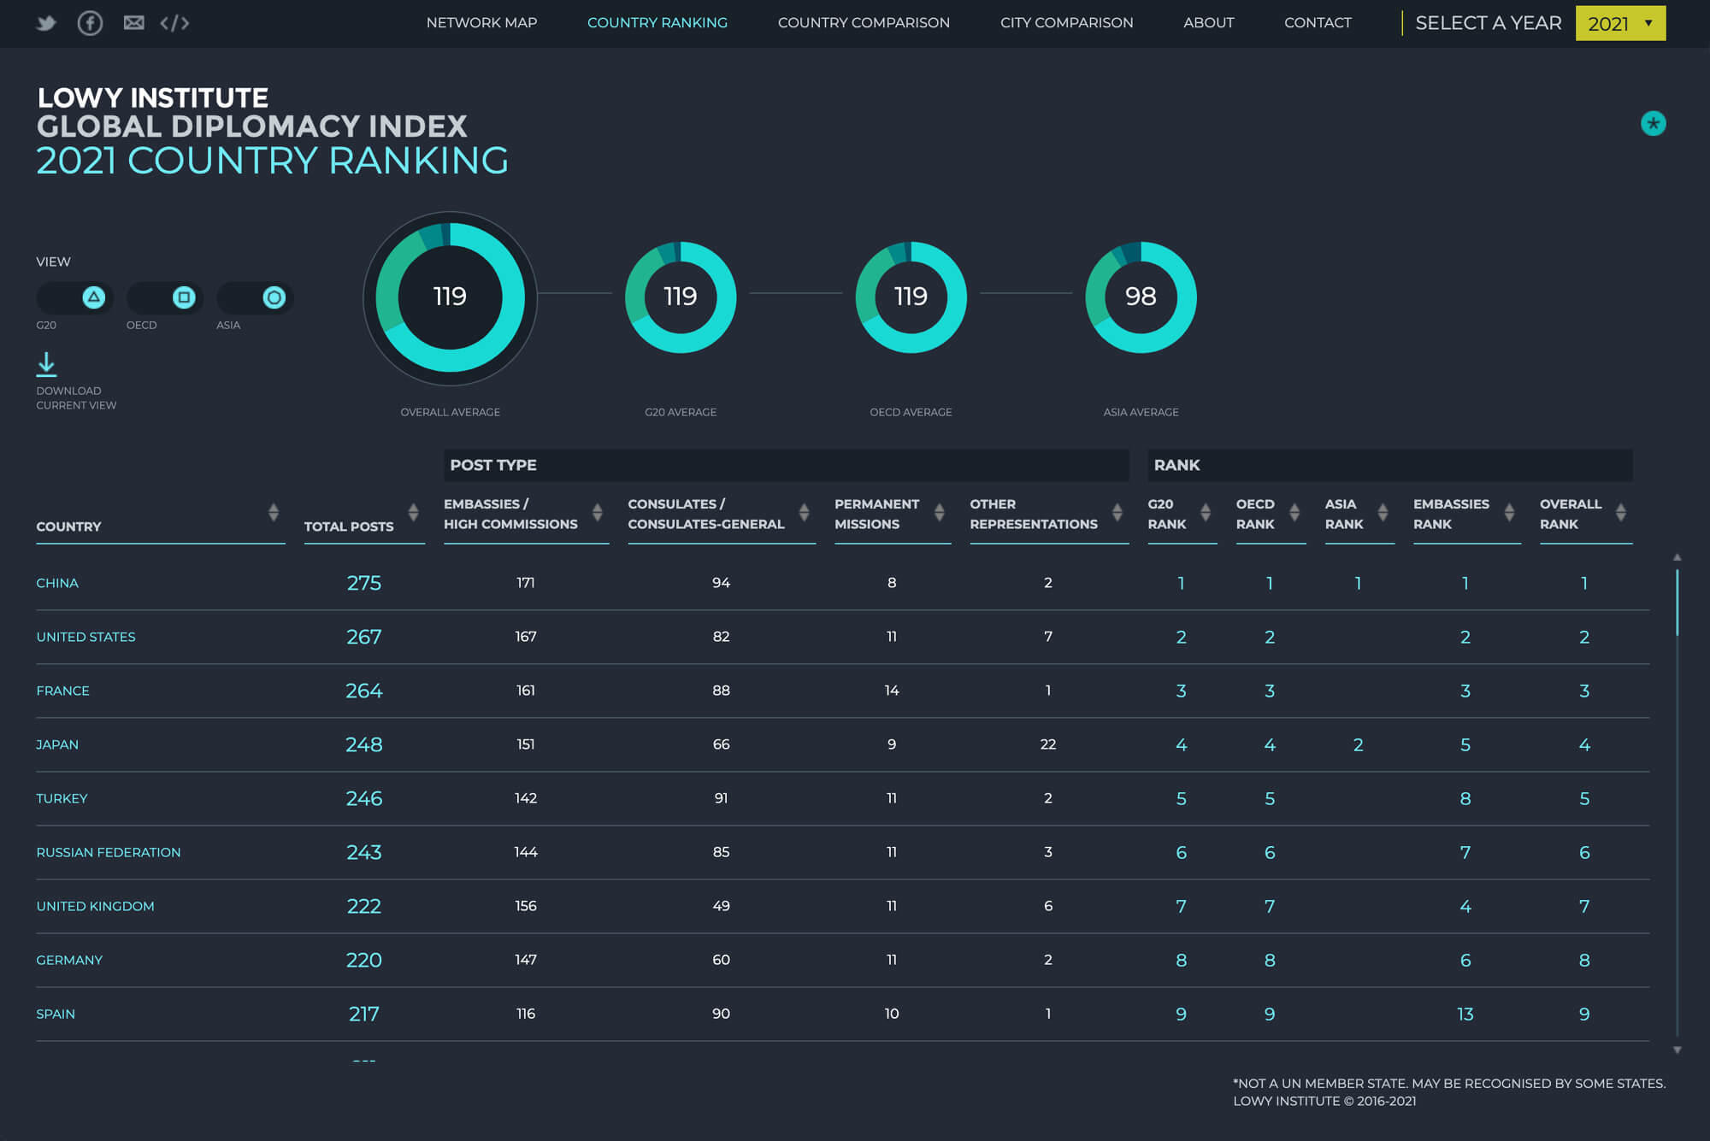Toggle the G20 view switch
This screenshot has width=1710, height=1141.
[x=75, y=297]
